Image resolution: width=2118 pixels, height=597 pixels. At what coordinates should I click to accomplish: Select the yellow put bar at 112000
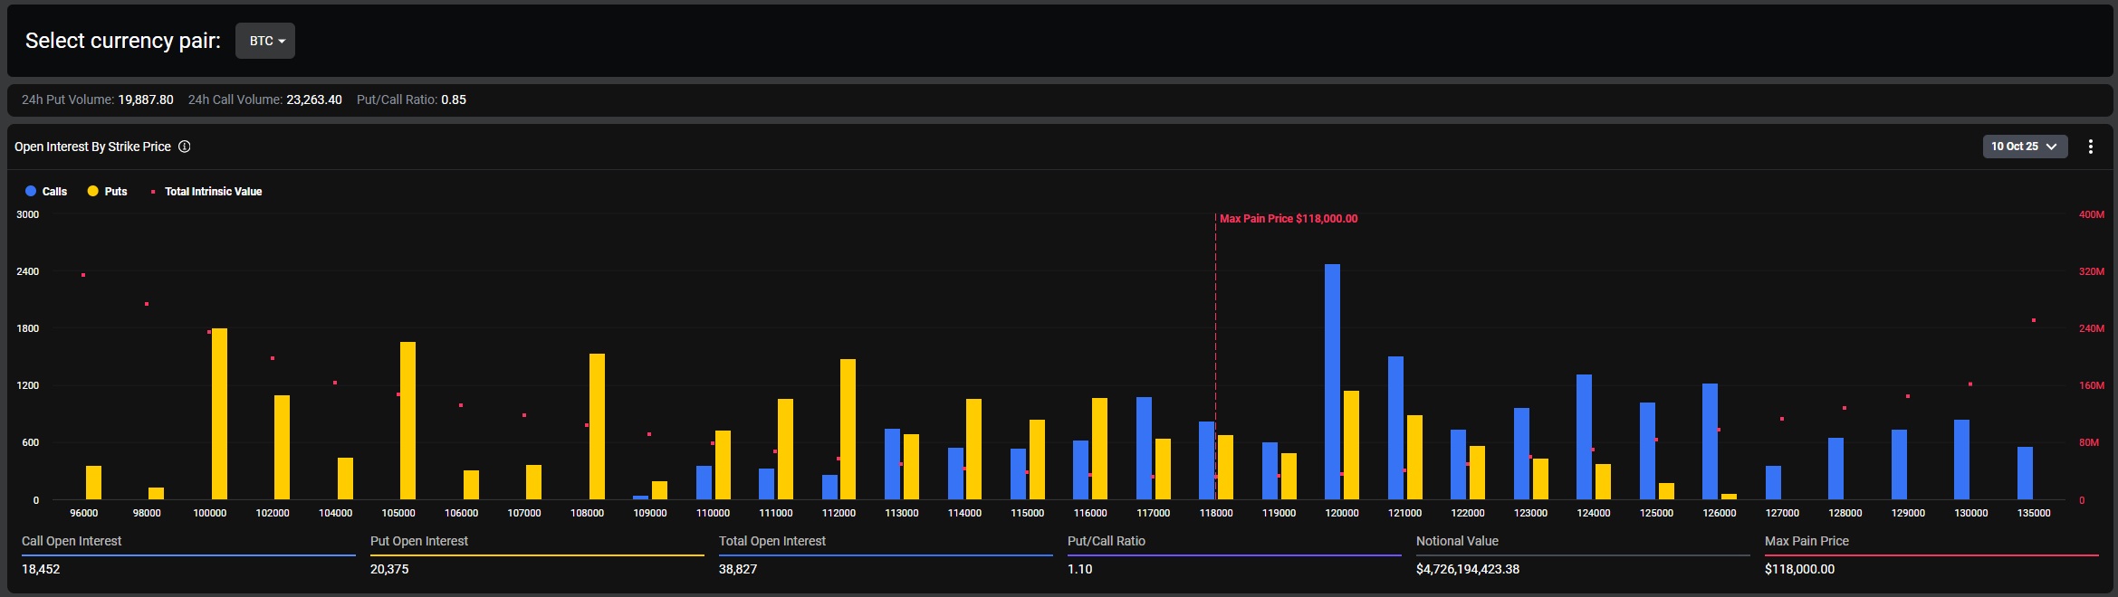point(848,429)
